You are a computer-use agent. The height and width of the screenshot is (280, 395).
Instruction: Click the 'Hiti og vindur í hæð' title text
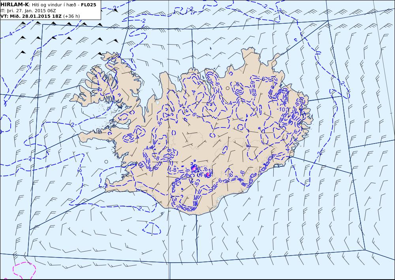[x=54, y=5]
